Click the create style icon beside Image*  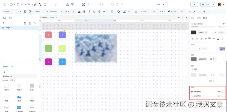(30, 11)
